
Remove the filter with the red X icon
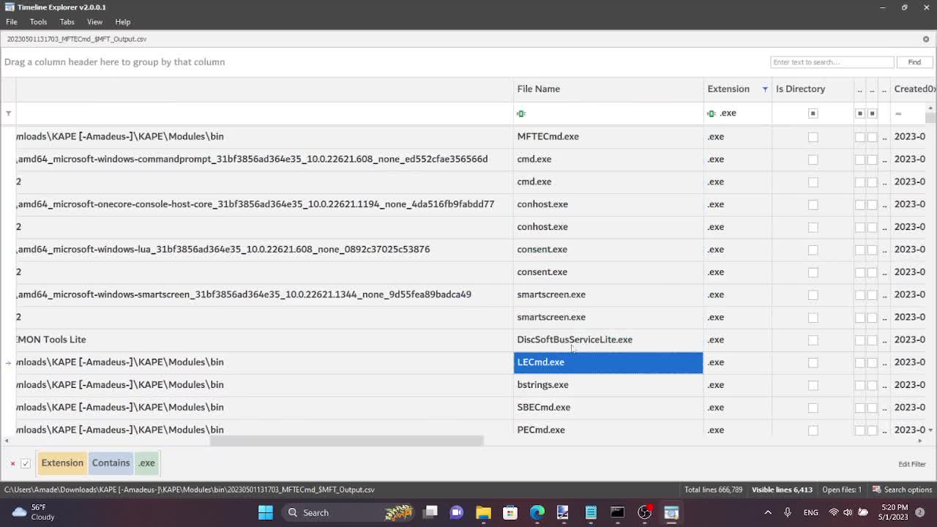coord(12,463)
